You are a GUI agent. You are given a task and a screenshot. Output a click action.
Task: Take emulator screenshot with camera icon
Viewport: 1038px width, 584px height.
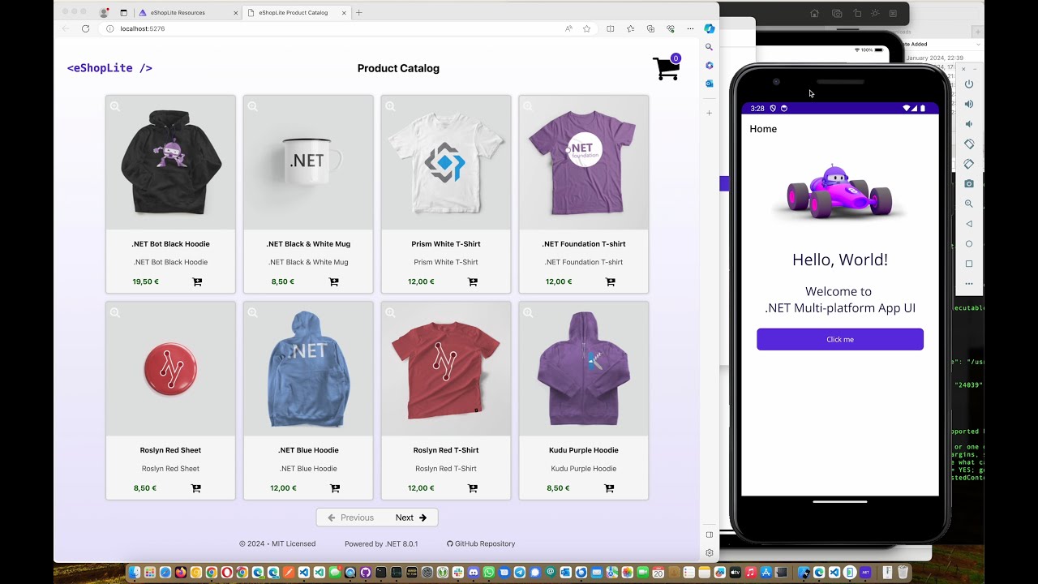pyautogui.click(x=969, y=184)
